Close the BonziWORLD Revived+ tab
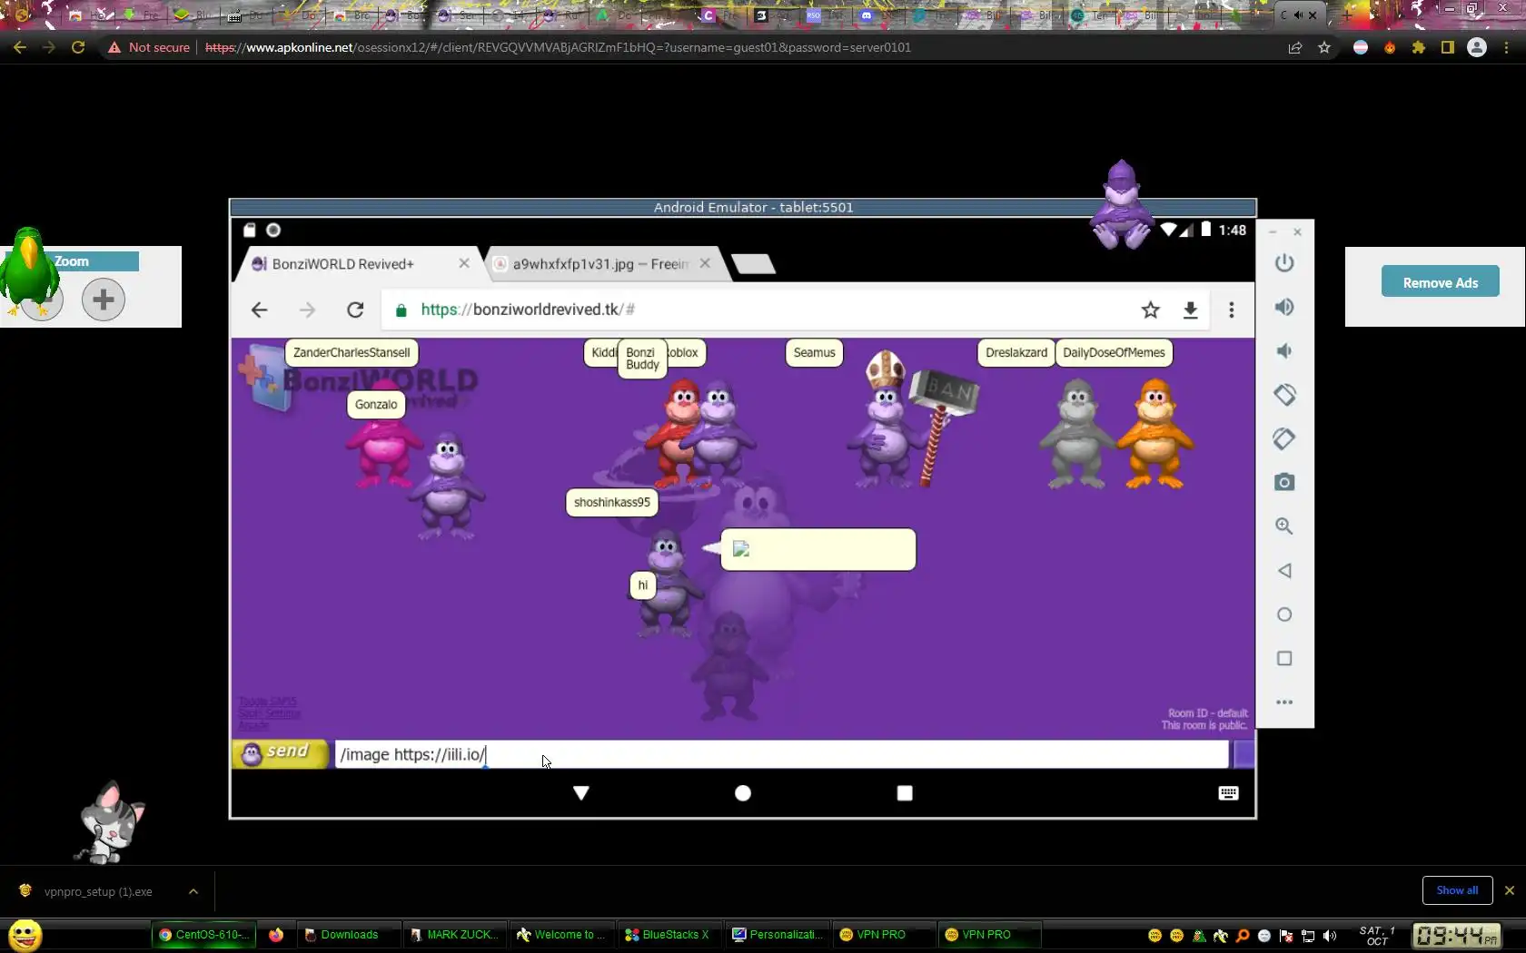 pyautogui.click(x=464, y=263)
